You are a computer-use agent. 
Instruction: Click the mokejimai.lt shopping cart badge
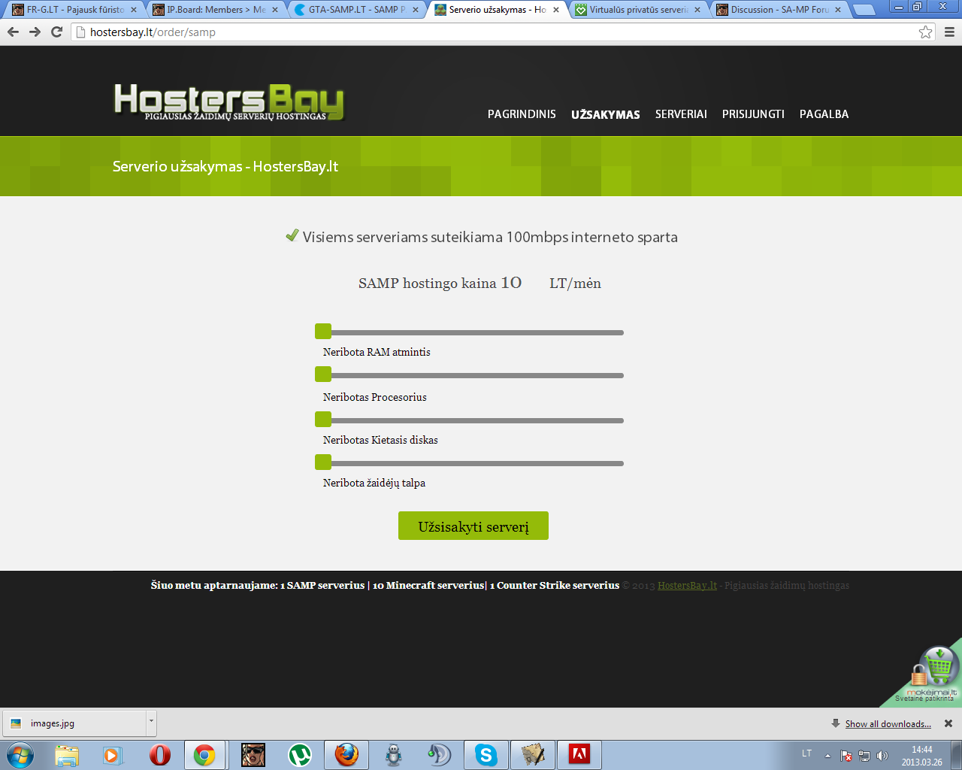[x=930, y=674]
